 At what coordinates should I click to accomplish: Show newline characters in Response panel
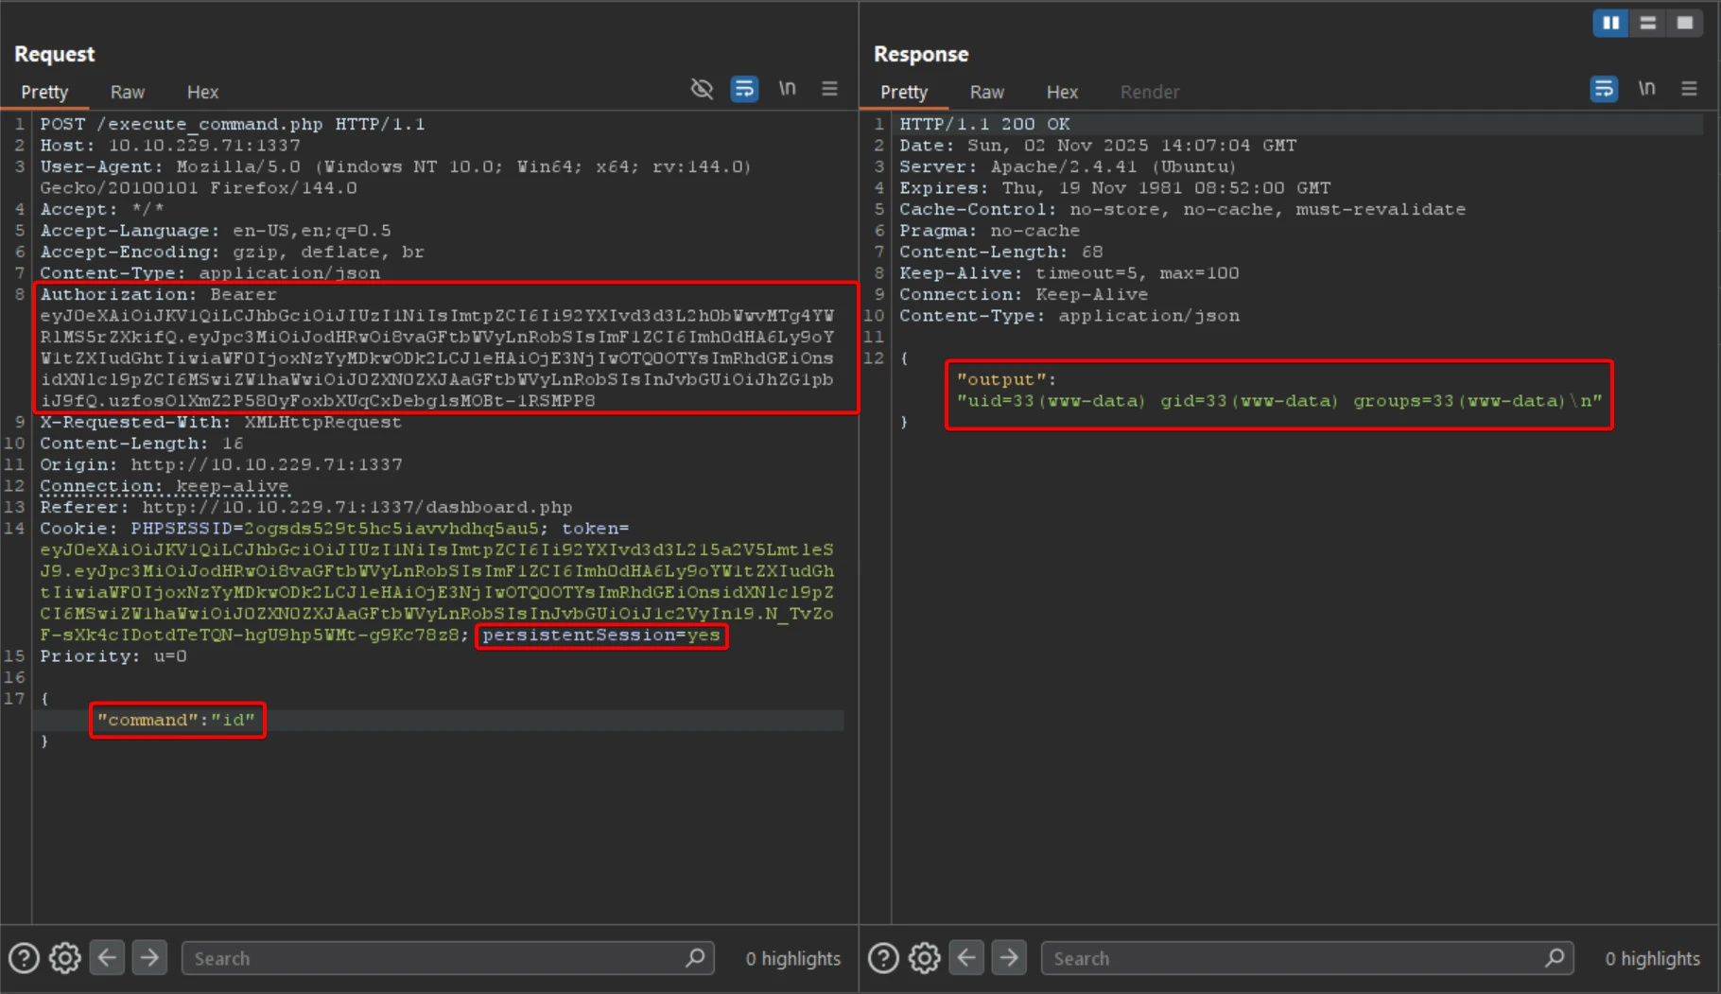1646,89
